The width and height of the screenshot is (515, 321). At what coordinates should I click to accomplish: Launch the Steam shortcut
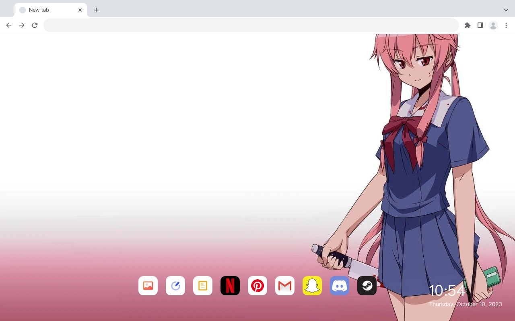pos(367,286)
